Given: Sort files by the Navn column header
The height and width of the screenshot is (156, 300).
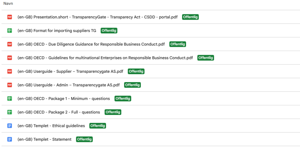Looking at the screenshot, I should 8,4.
